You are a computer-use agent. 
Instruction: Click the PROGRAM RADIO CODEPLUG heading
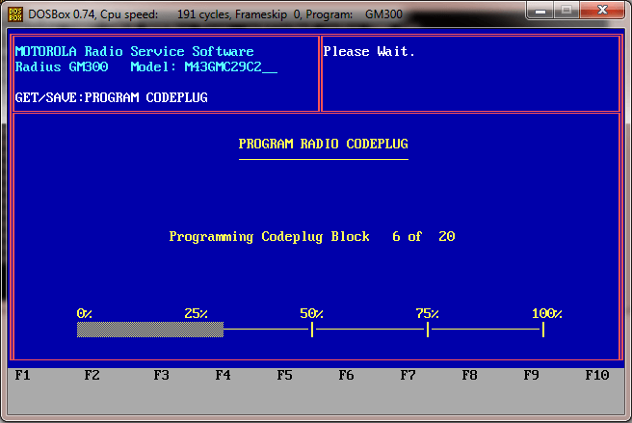(324, 144)
